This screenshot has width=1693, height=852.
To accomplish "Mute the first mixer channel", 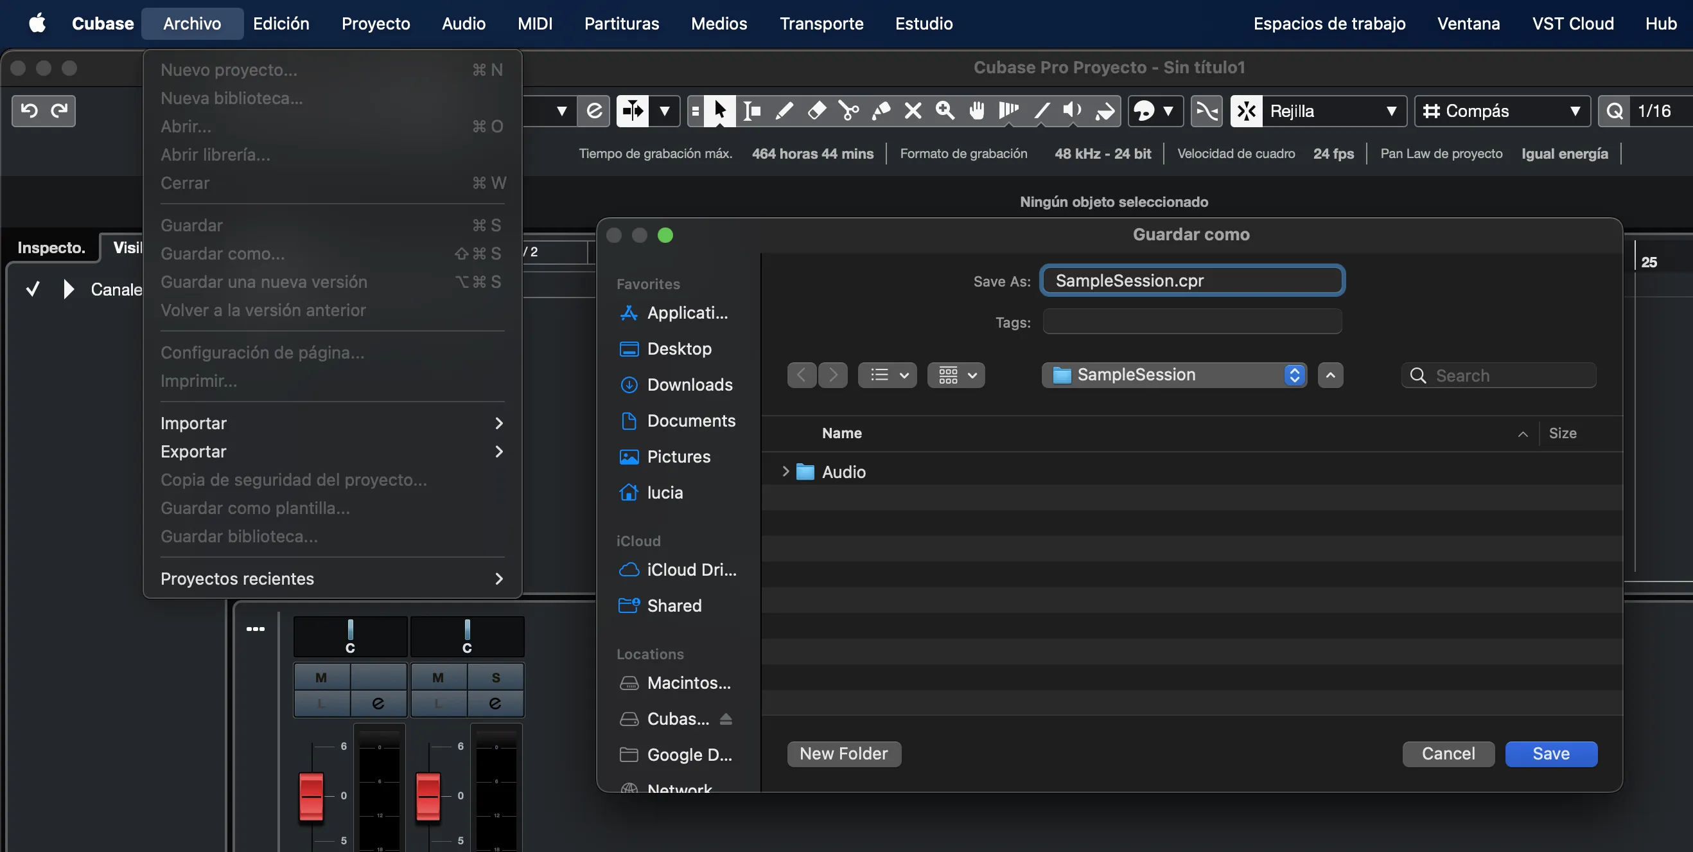I will click(x=320, y=677).
